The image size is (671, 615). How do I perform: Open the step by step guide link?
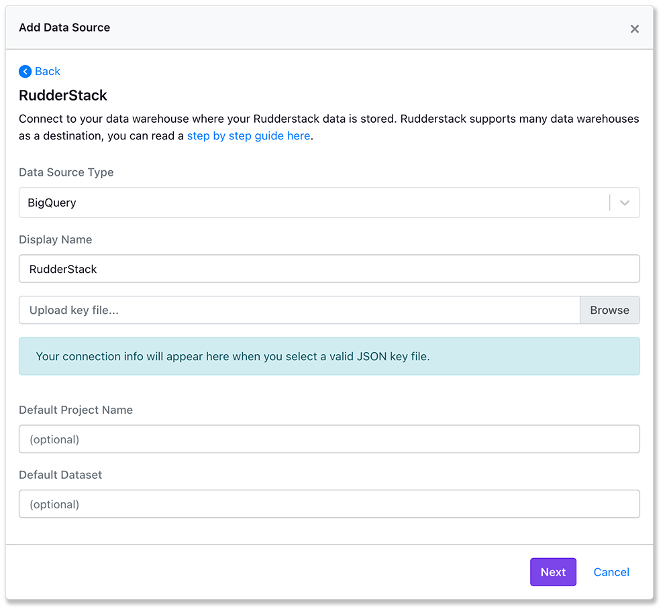(x=249, y=136)
